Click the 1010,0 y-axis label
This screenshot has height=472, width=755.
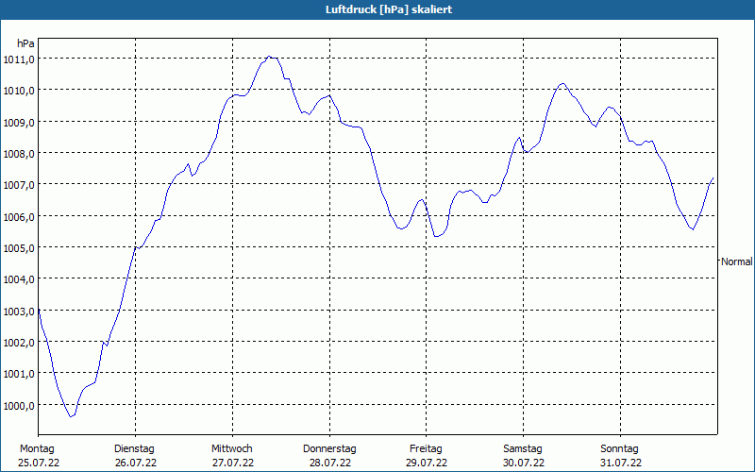19,91
